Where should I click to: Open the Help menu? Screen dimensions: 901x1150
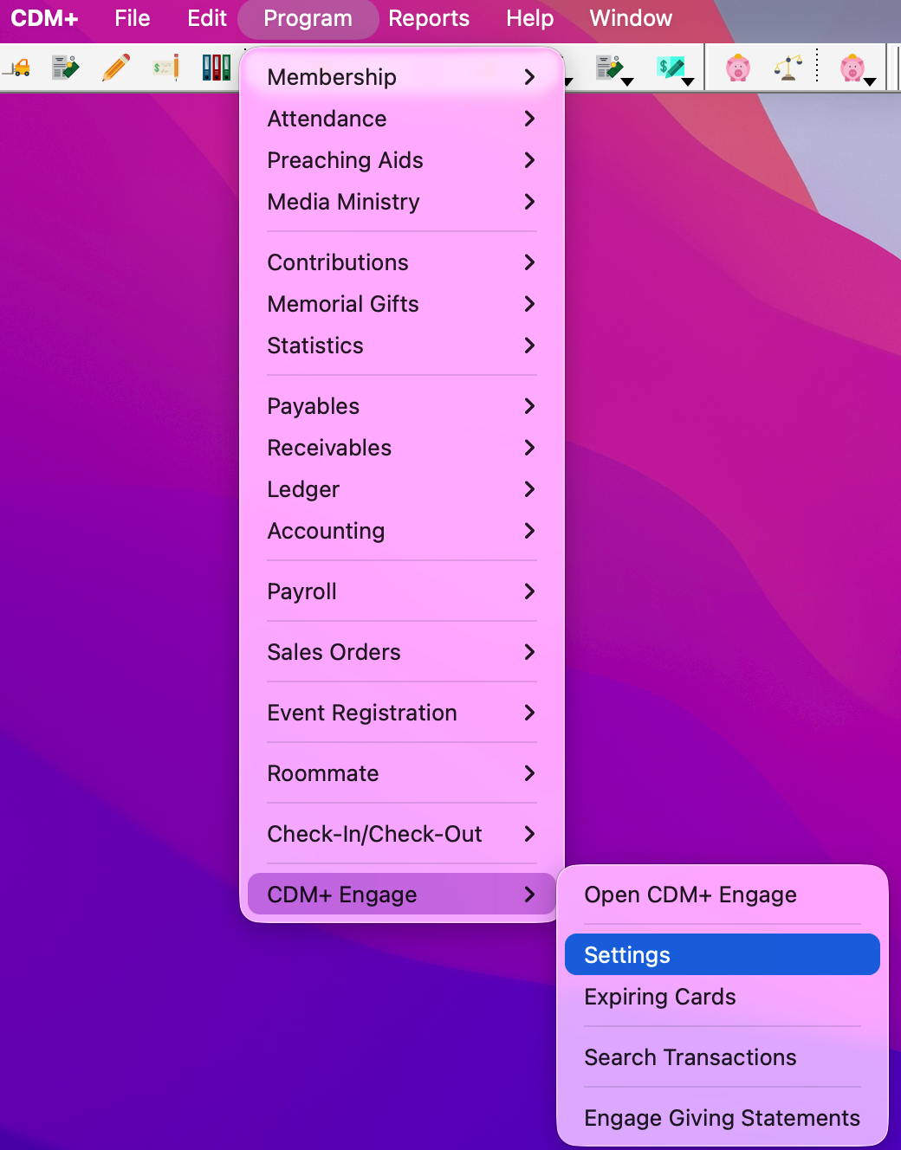[x=530, y=18]
